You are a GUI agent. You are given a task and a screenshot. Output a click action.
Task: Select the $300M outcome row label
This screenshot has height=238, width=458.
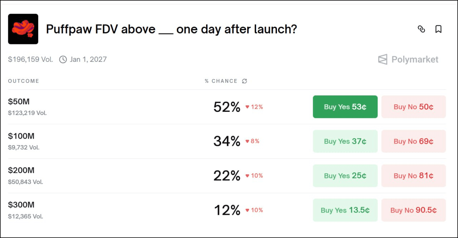click(21, 205)
